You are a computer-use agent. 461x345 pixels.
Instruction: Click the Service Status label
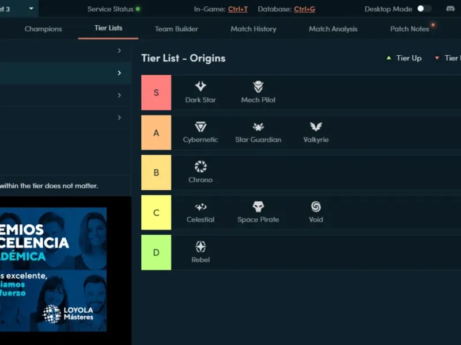(x=110, y=9)
